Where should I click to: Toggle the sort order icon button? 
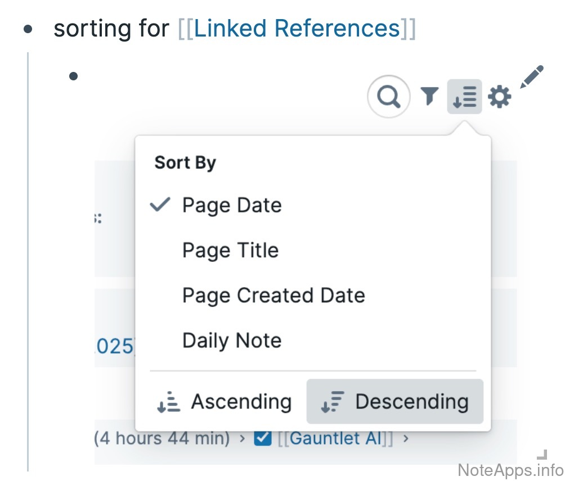(465, 97)
